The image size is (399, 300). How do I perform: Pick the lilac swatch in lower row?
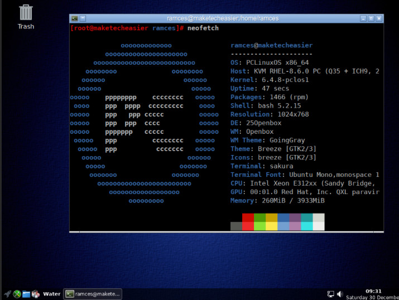[295, 226]
